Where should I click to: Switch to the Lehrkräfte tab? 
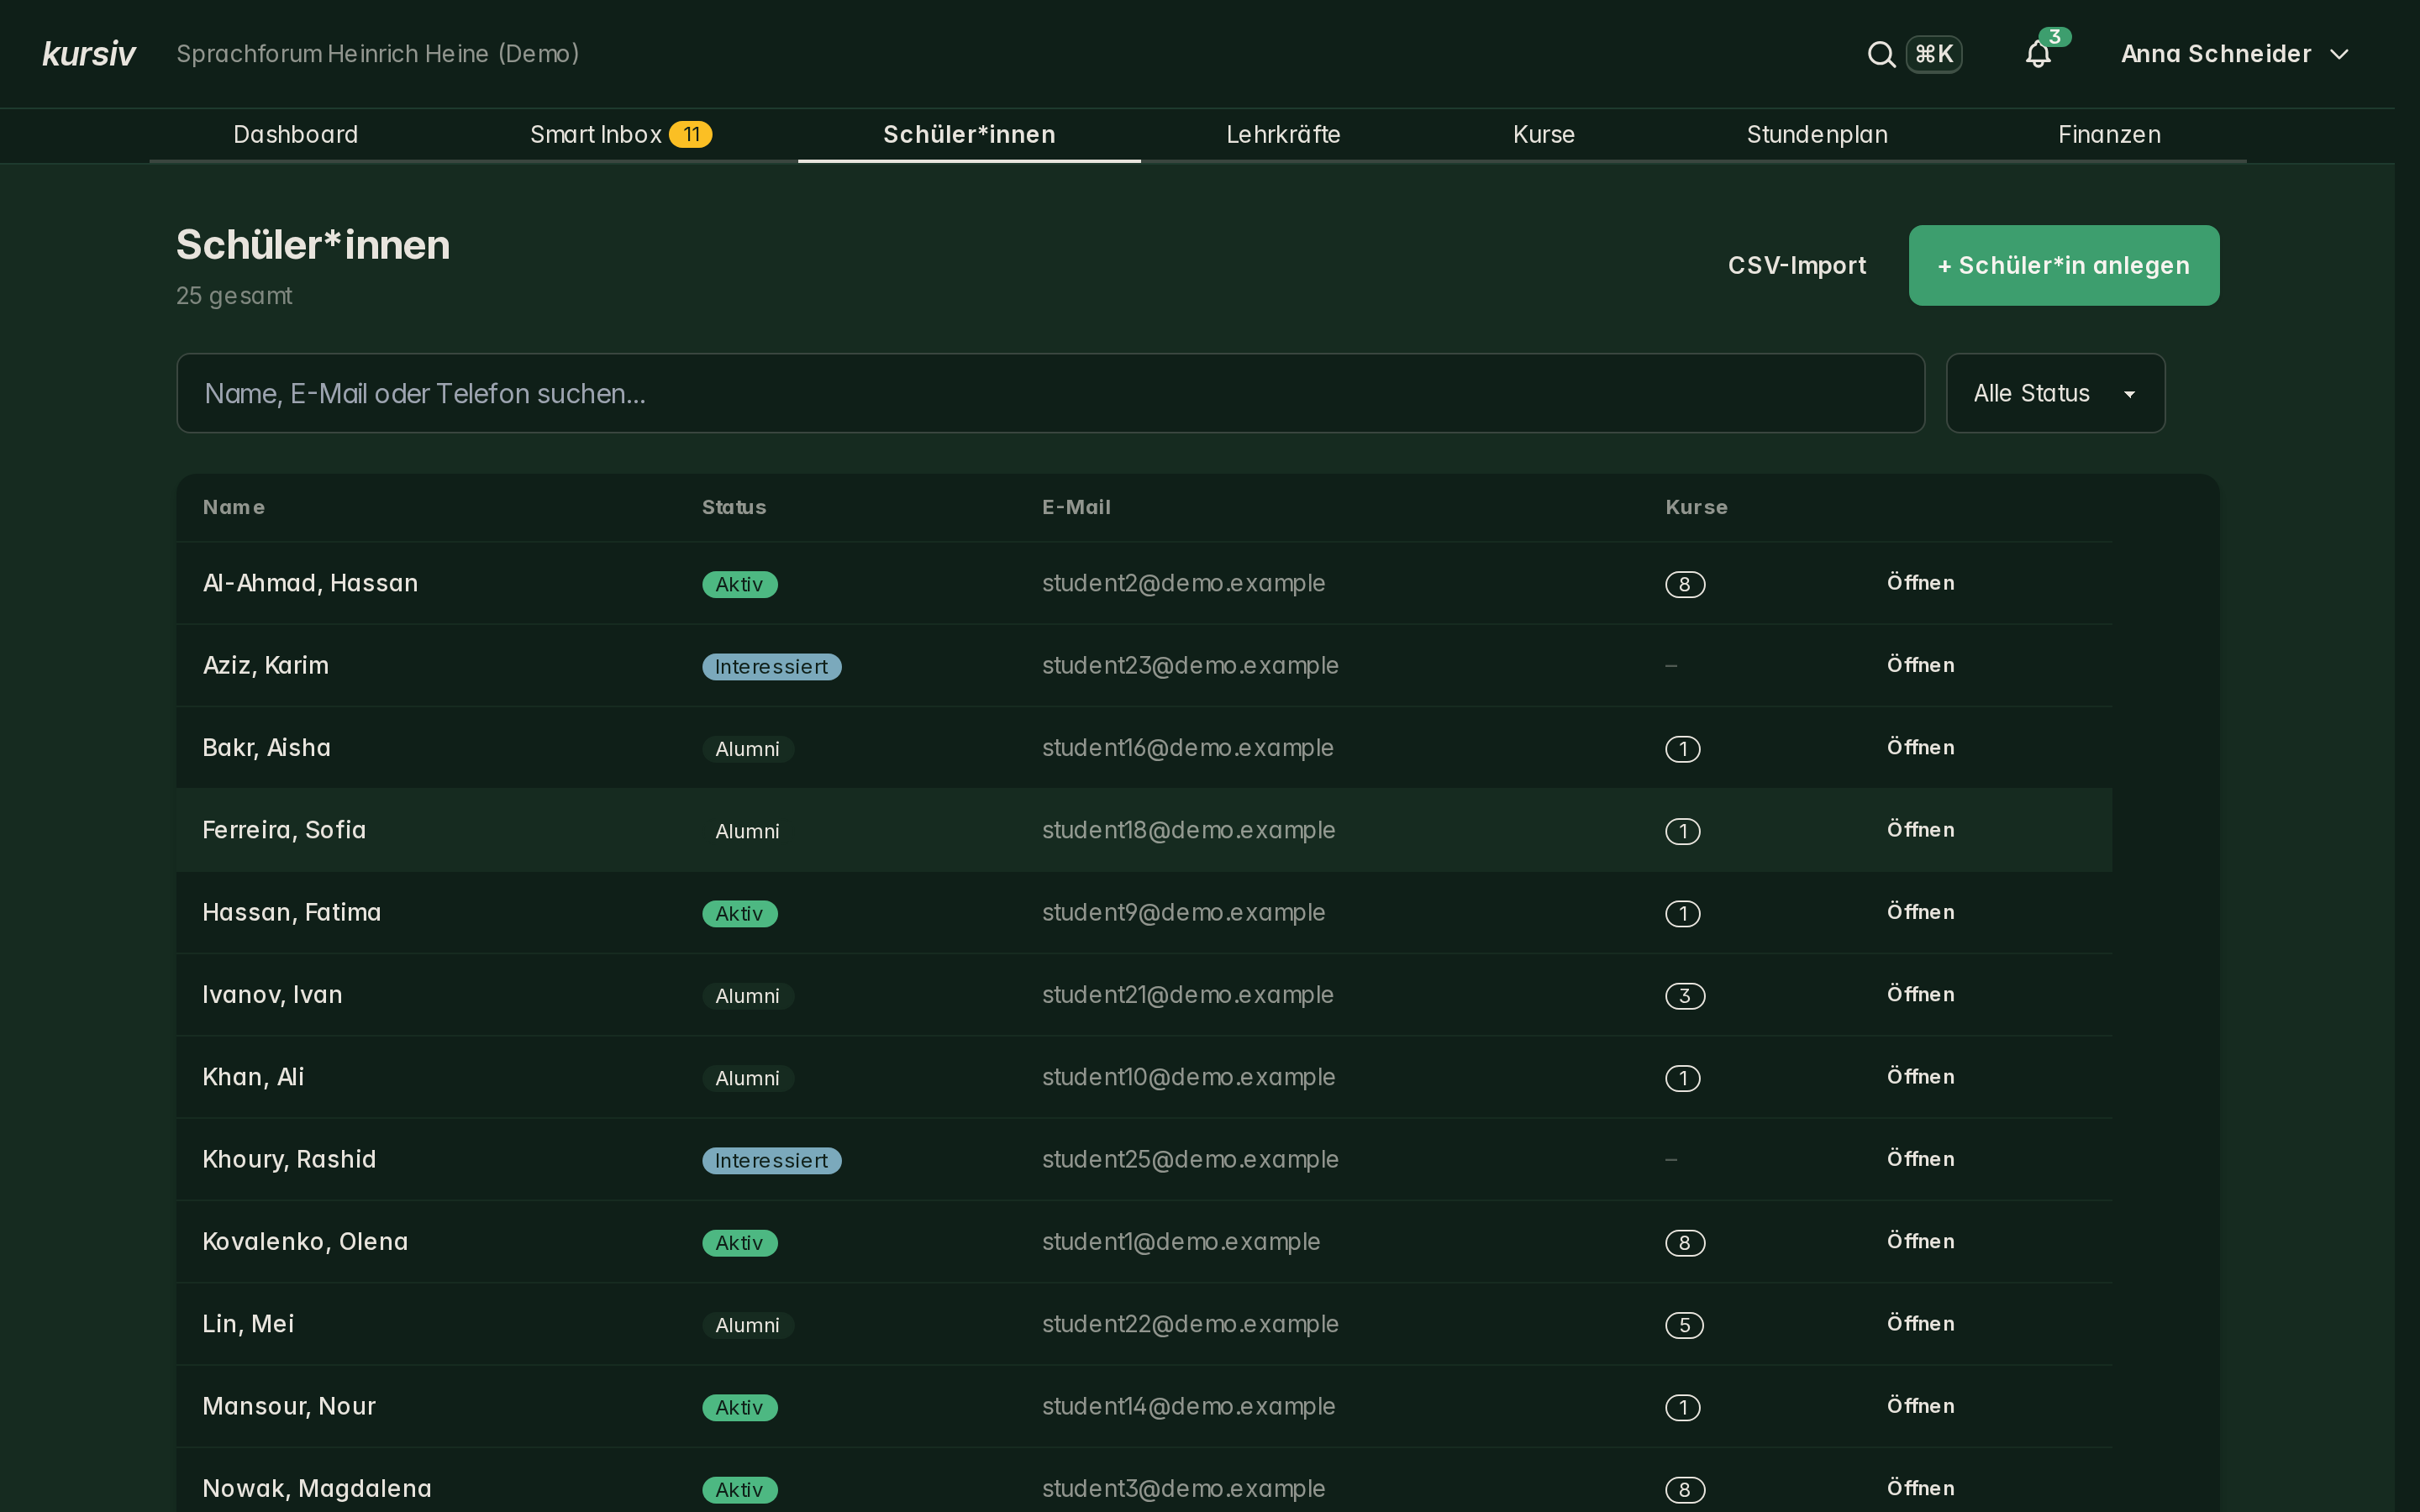1283,135
